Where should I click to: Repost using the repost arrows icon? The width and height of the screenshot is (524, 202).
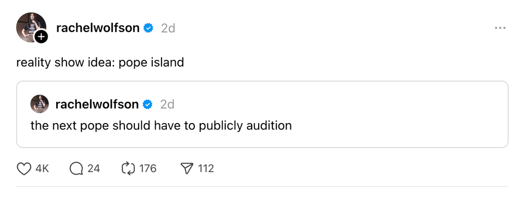point(128,169)
